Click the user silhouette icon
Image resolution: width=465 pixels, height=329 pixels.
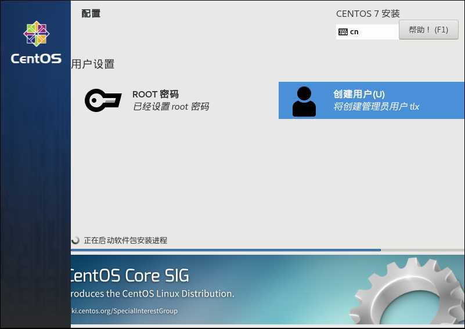(x=304, y=102)
